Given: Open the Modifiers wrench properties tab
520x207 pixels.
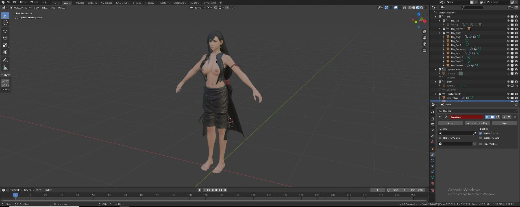Looking at the screenshot, I should [x=433, y=155].
